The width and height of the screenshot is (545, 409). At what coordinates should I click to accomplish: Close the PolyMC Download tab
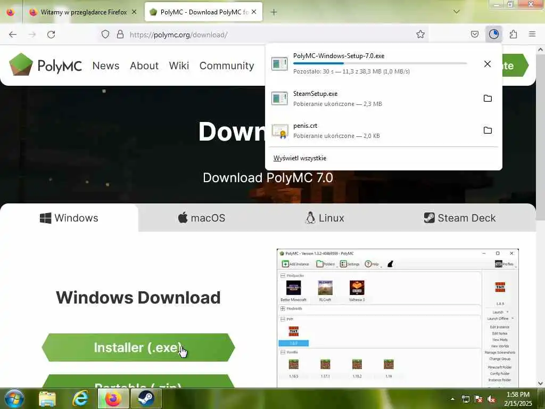pos(254,12)
